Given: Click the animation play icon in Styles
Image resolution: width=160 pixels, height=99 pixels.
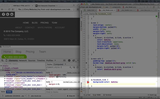Looking at the screenshot, I should point(78,67).
